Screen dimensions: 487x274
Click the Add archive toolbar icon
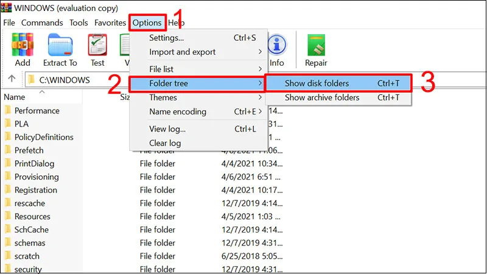pyautogui.click(x=23, y=45)
